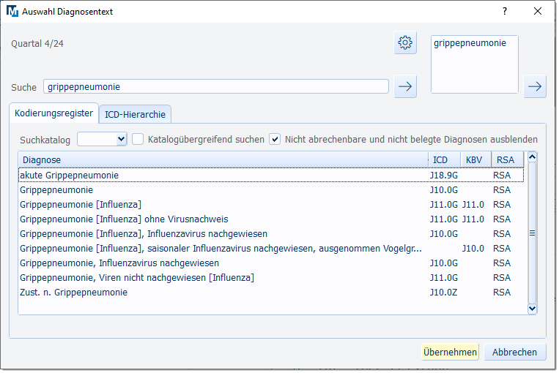The height and width of the screenshot is (373, 559).
Task: Click into the Suche input field
Action: pyautogui.click(x=216, y=87)
